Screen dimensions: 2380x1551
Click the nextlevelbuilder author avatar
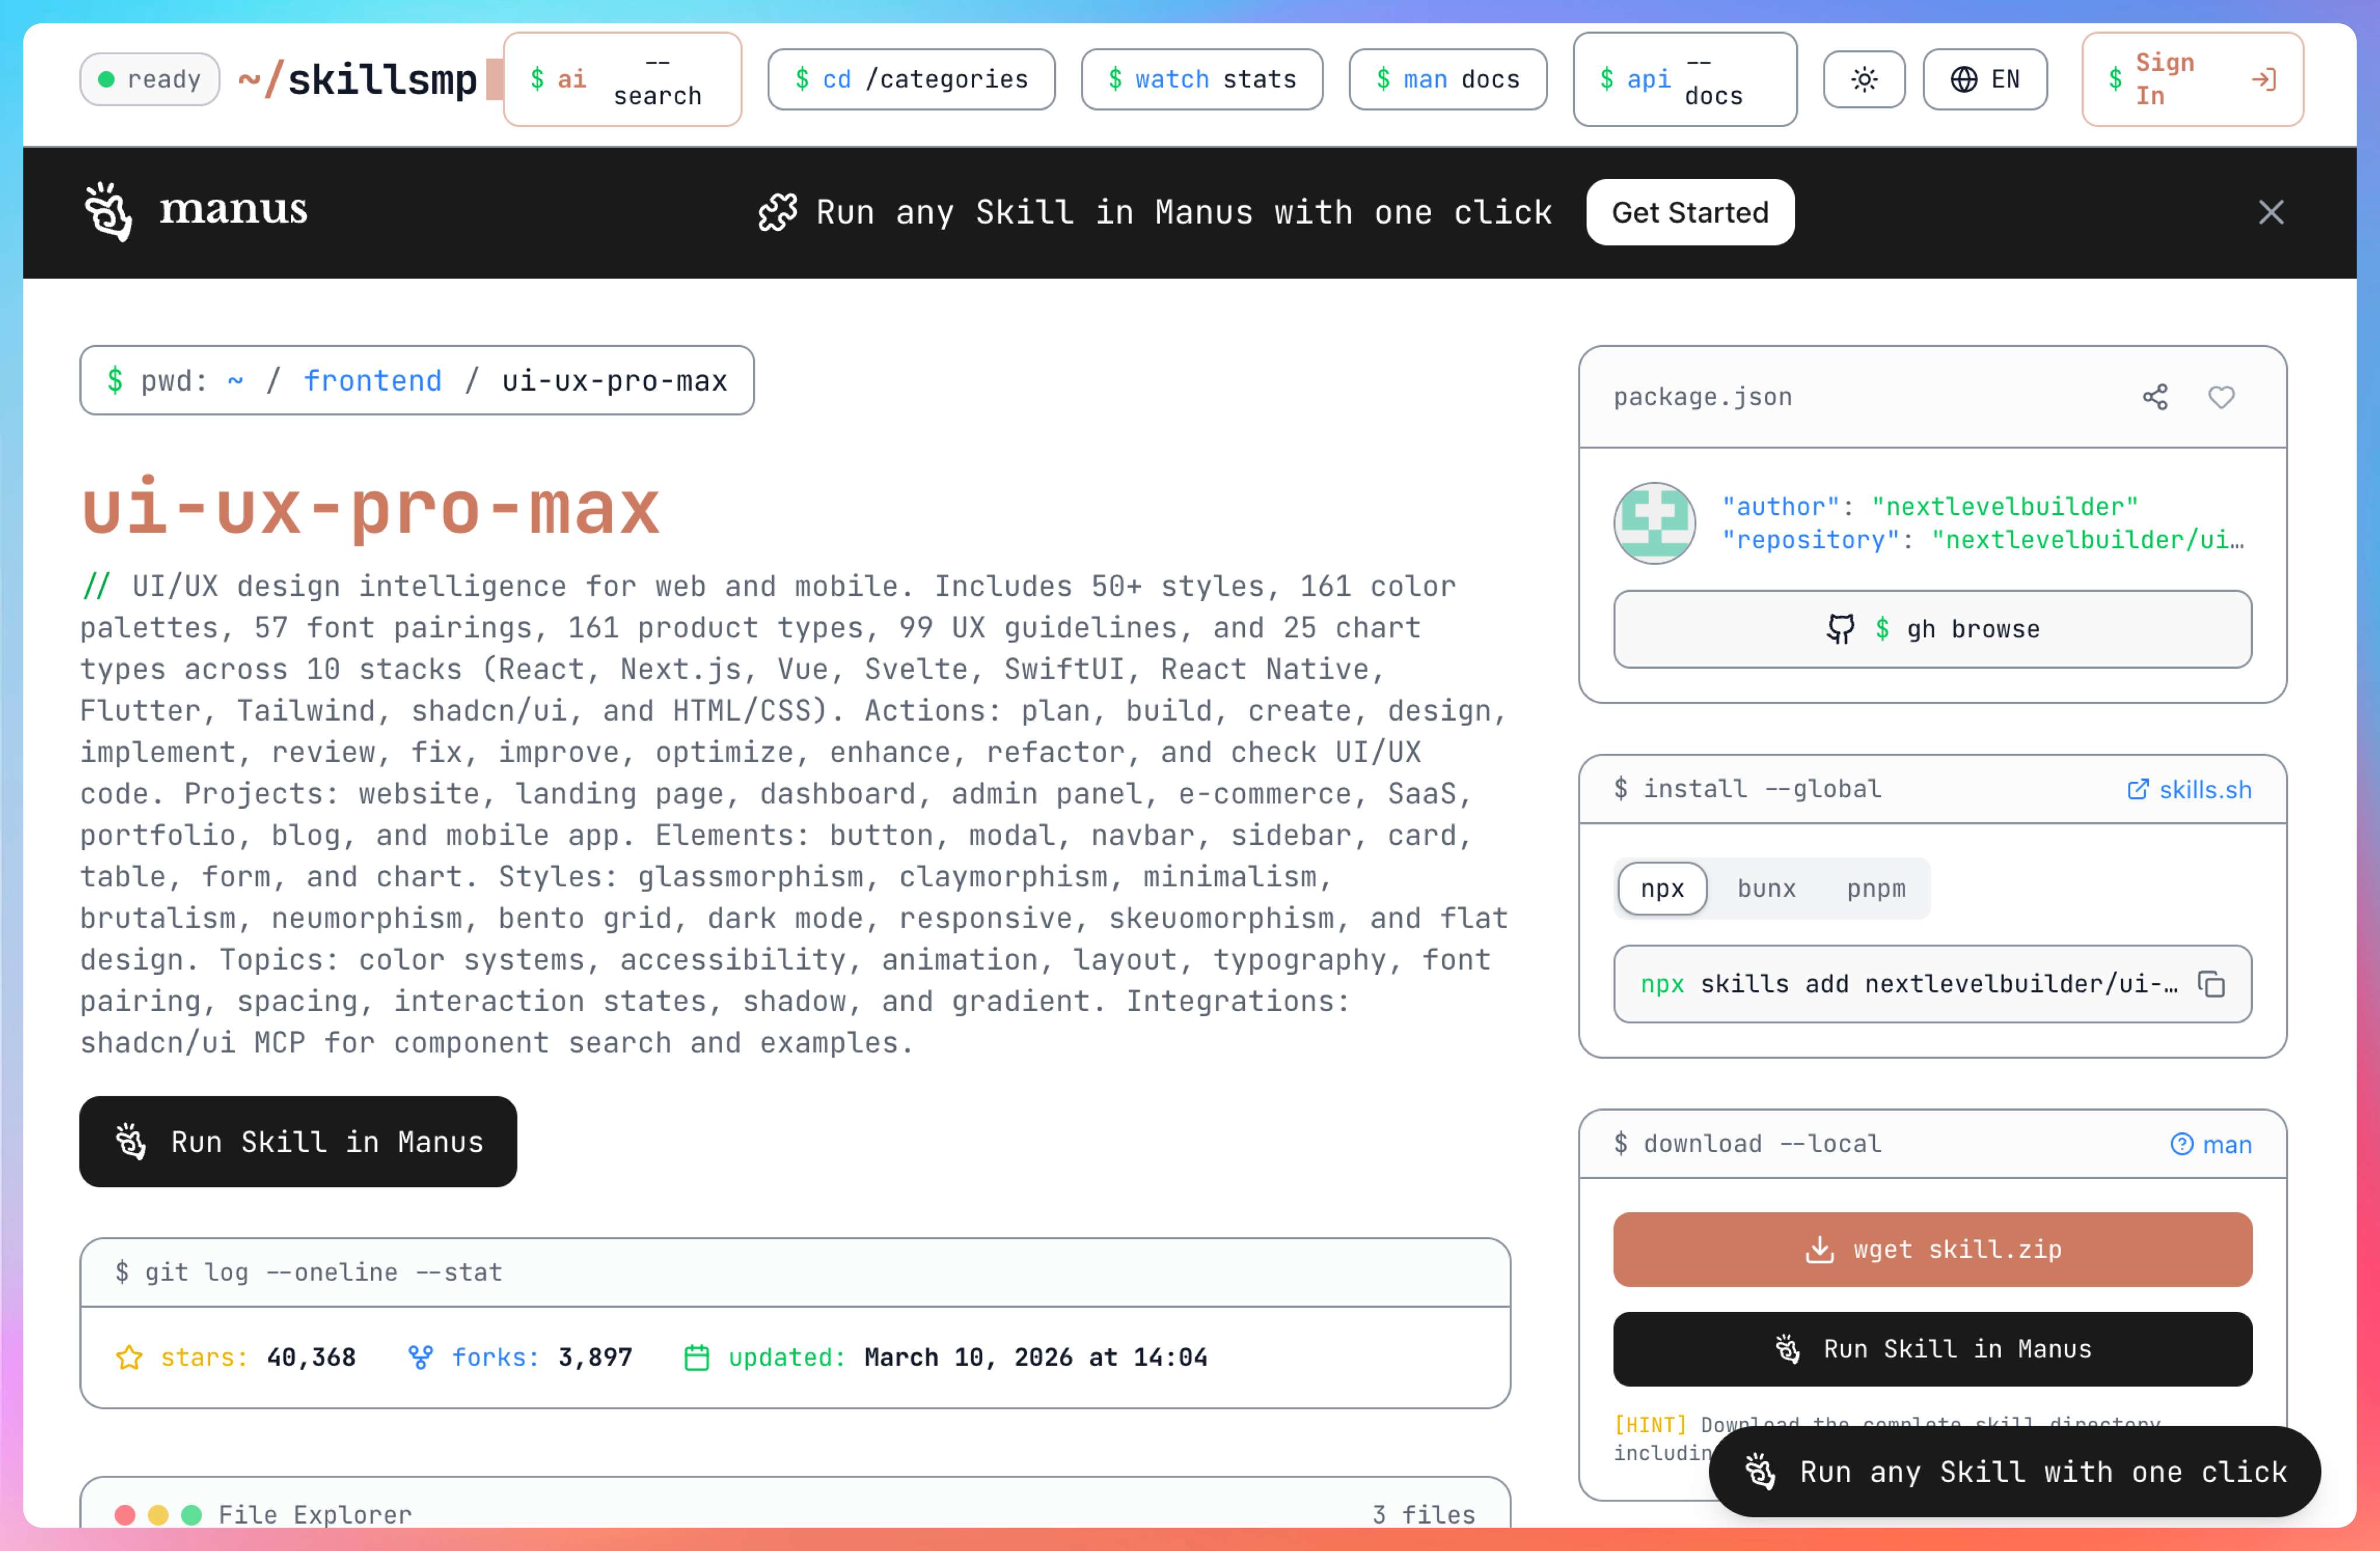1654,522
